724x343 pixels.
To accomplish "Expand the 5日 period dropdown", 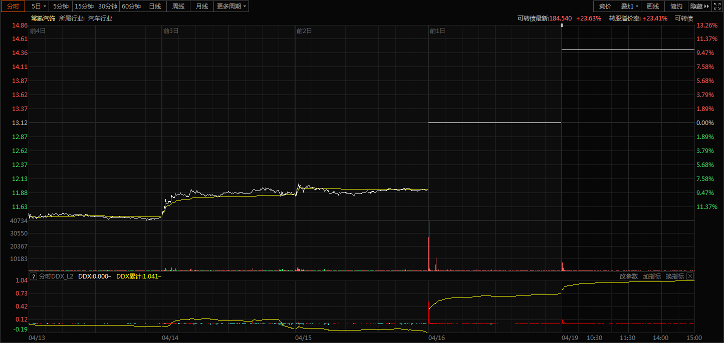I will 38,6.
